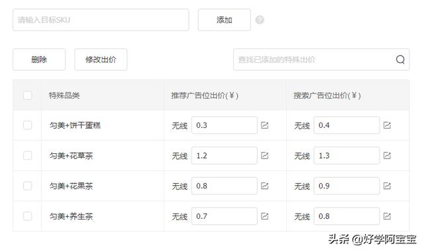This screenshot has height=252, width=424.
Task: Open chart icon for 匀美+饼干蛋糕 推荐 bid
Action: click(264, 125)
